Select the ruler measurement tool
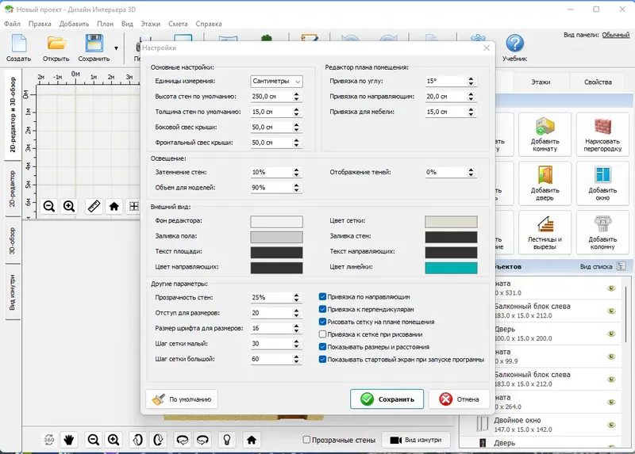 [x=94, y=207]
